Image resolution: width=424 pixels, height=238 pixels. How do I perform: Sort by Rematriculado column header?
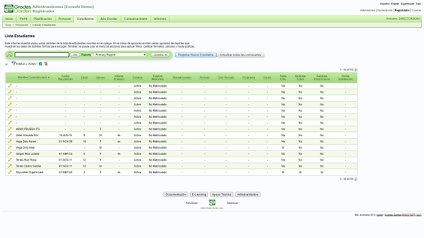coord(182,77)
